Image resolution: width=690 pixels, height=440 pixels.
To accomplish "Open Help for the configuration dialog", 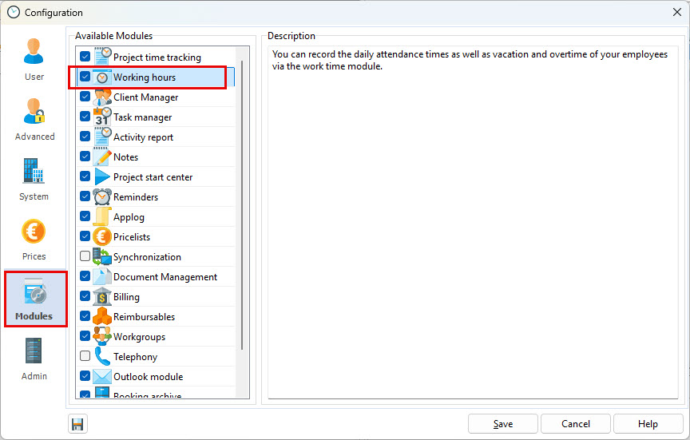I will point(647,424).
